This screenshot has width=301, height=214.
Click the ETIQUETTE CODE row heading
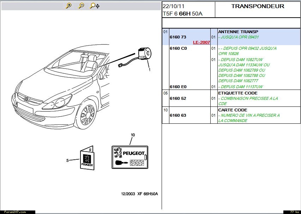[237, 93]
